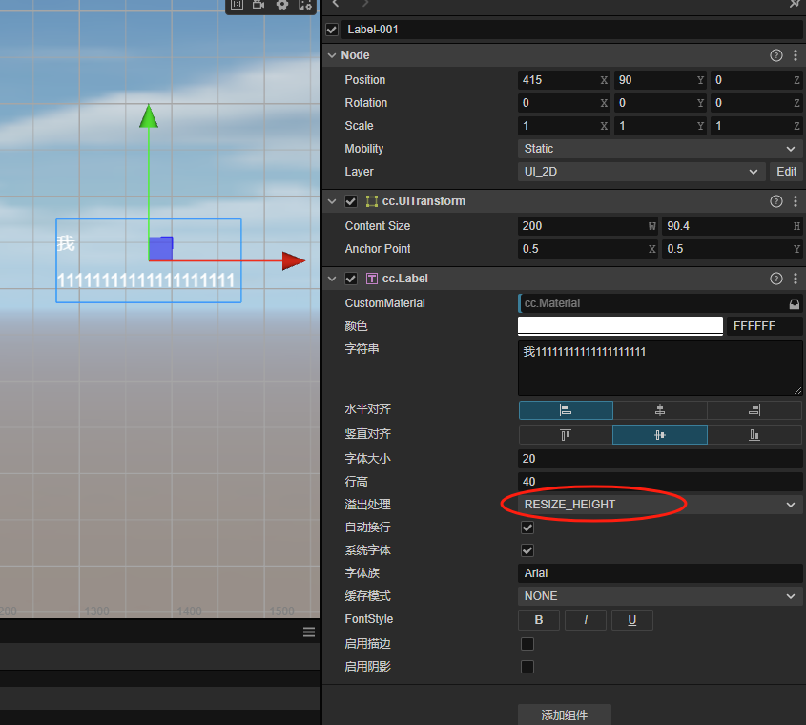Open the Layer UI_2D dropdown
This screenshot has width=806, height=725.
pyautogui.click(x=642, y=172)
